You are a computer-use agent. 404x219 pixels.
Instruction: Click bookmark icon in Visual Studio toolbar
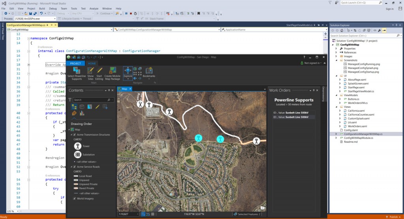pos(199,13)
